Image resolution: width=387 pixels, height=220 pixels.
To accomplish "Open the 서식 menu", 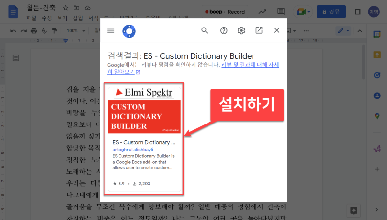I will click(93, 18).
